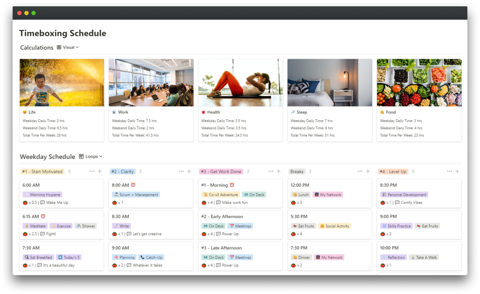Click the Morning Hygiene tag
Image resolution: width=480 pixels, height=294 pixels.
pos(42,195)
